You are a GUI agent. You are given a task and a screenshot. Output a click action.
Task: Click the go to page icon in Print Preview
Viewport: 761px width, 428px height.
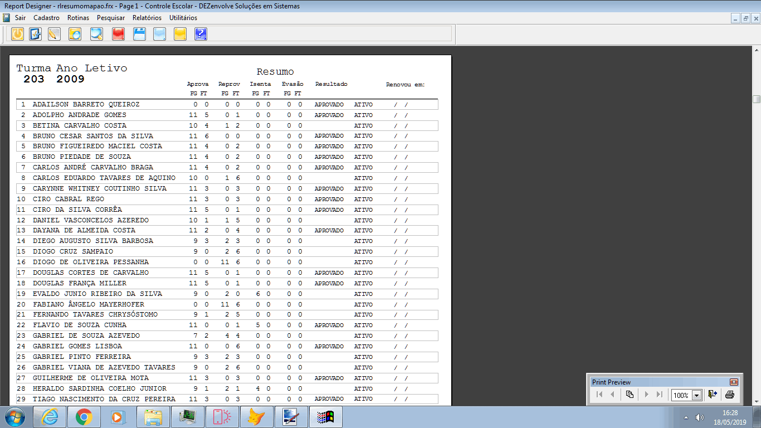630,395
